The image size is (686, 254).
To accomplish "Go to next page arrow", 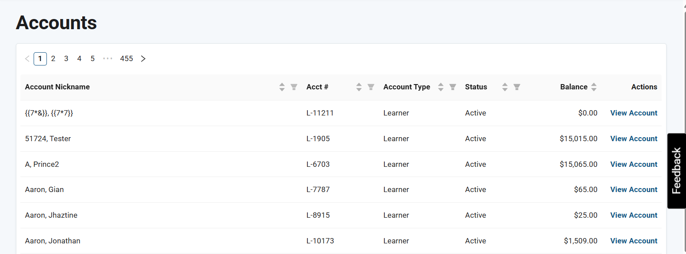I will coord(143,59).
